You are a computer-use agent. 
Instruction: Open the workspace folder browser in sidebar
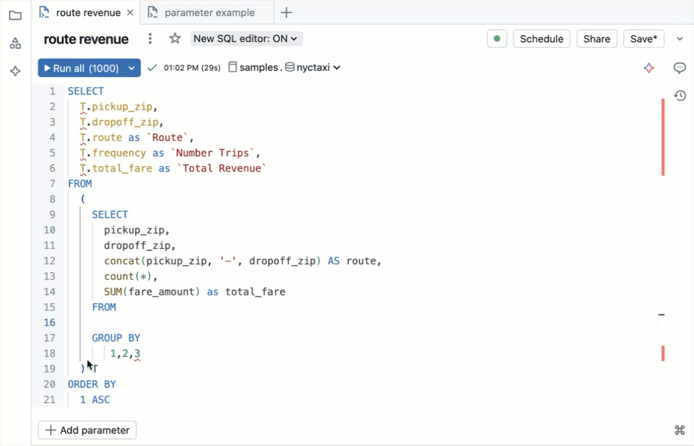pyautogui.click(x=15, y=15)
